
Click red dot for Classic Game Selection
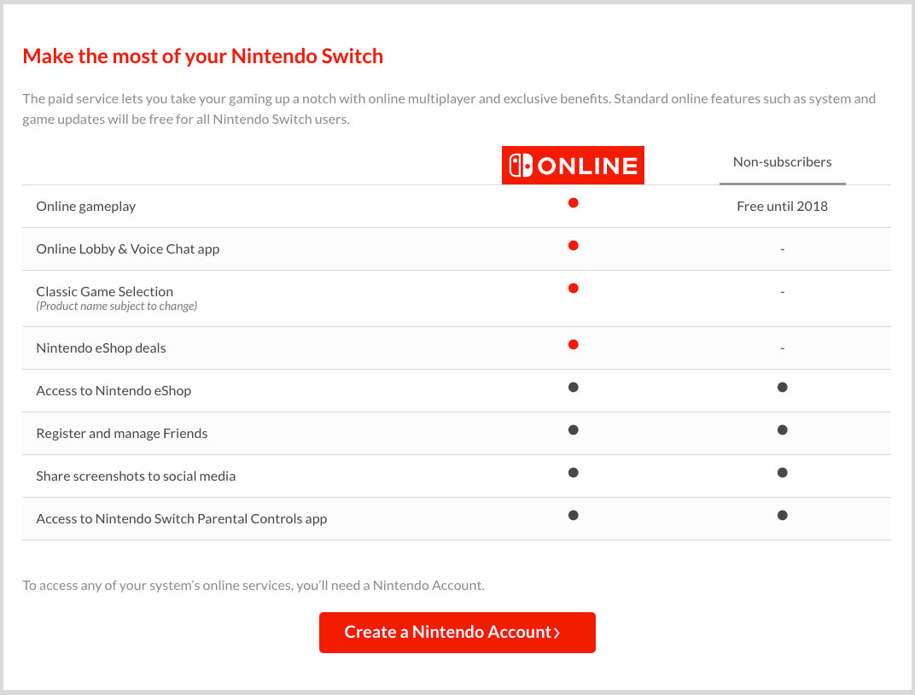574,289
